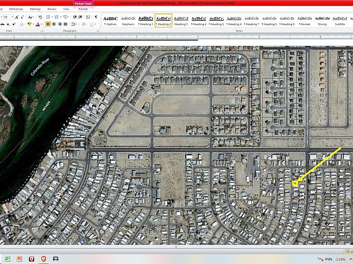Click the Superscript icon
This screenshot has width=353, height=264.
(x=13, y=24)
